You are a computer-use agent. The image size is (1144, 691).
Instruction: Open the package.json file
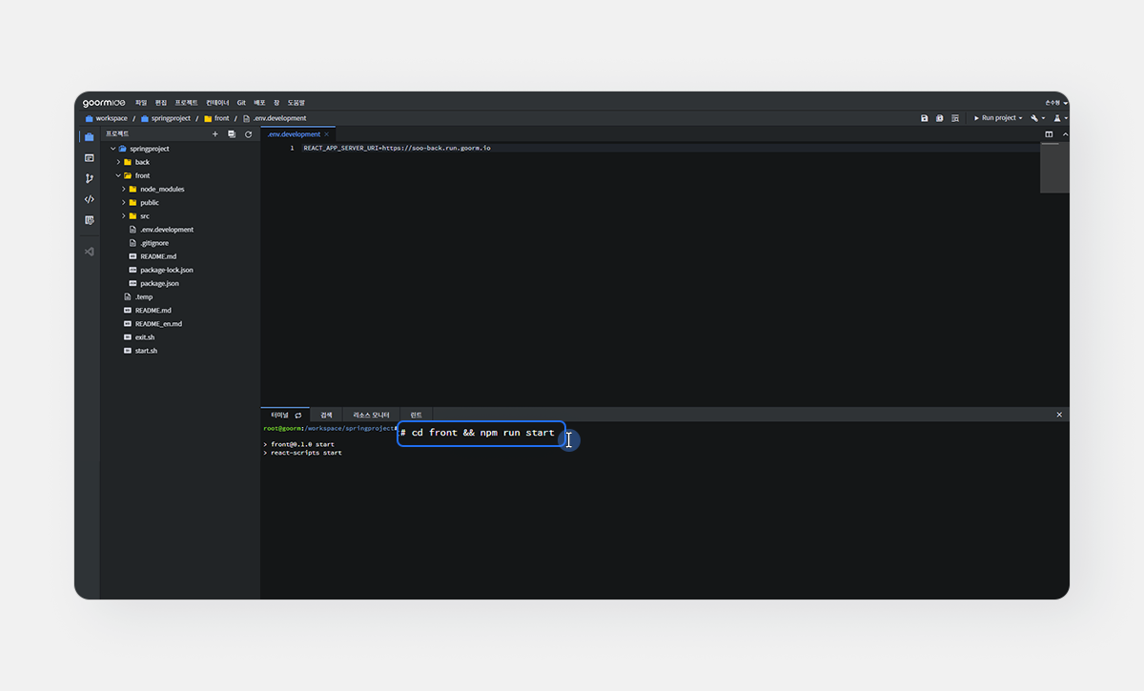(x=159, y=283)
